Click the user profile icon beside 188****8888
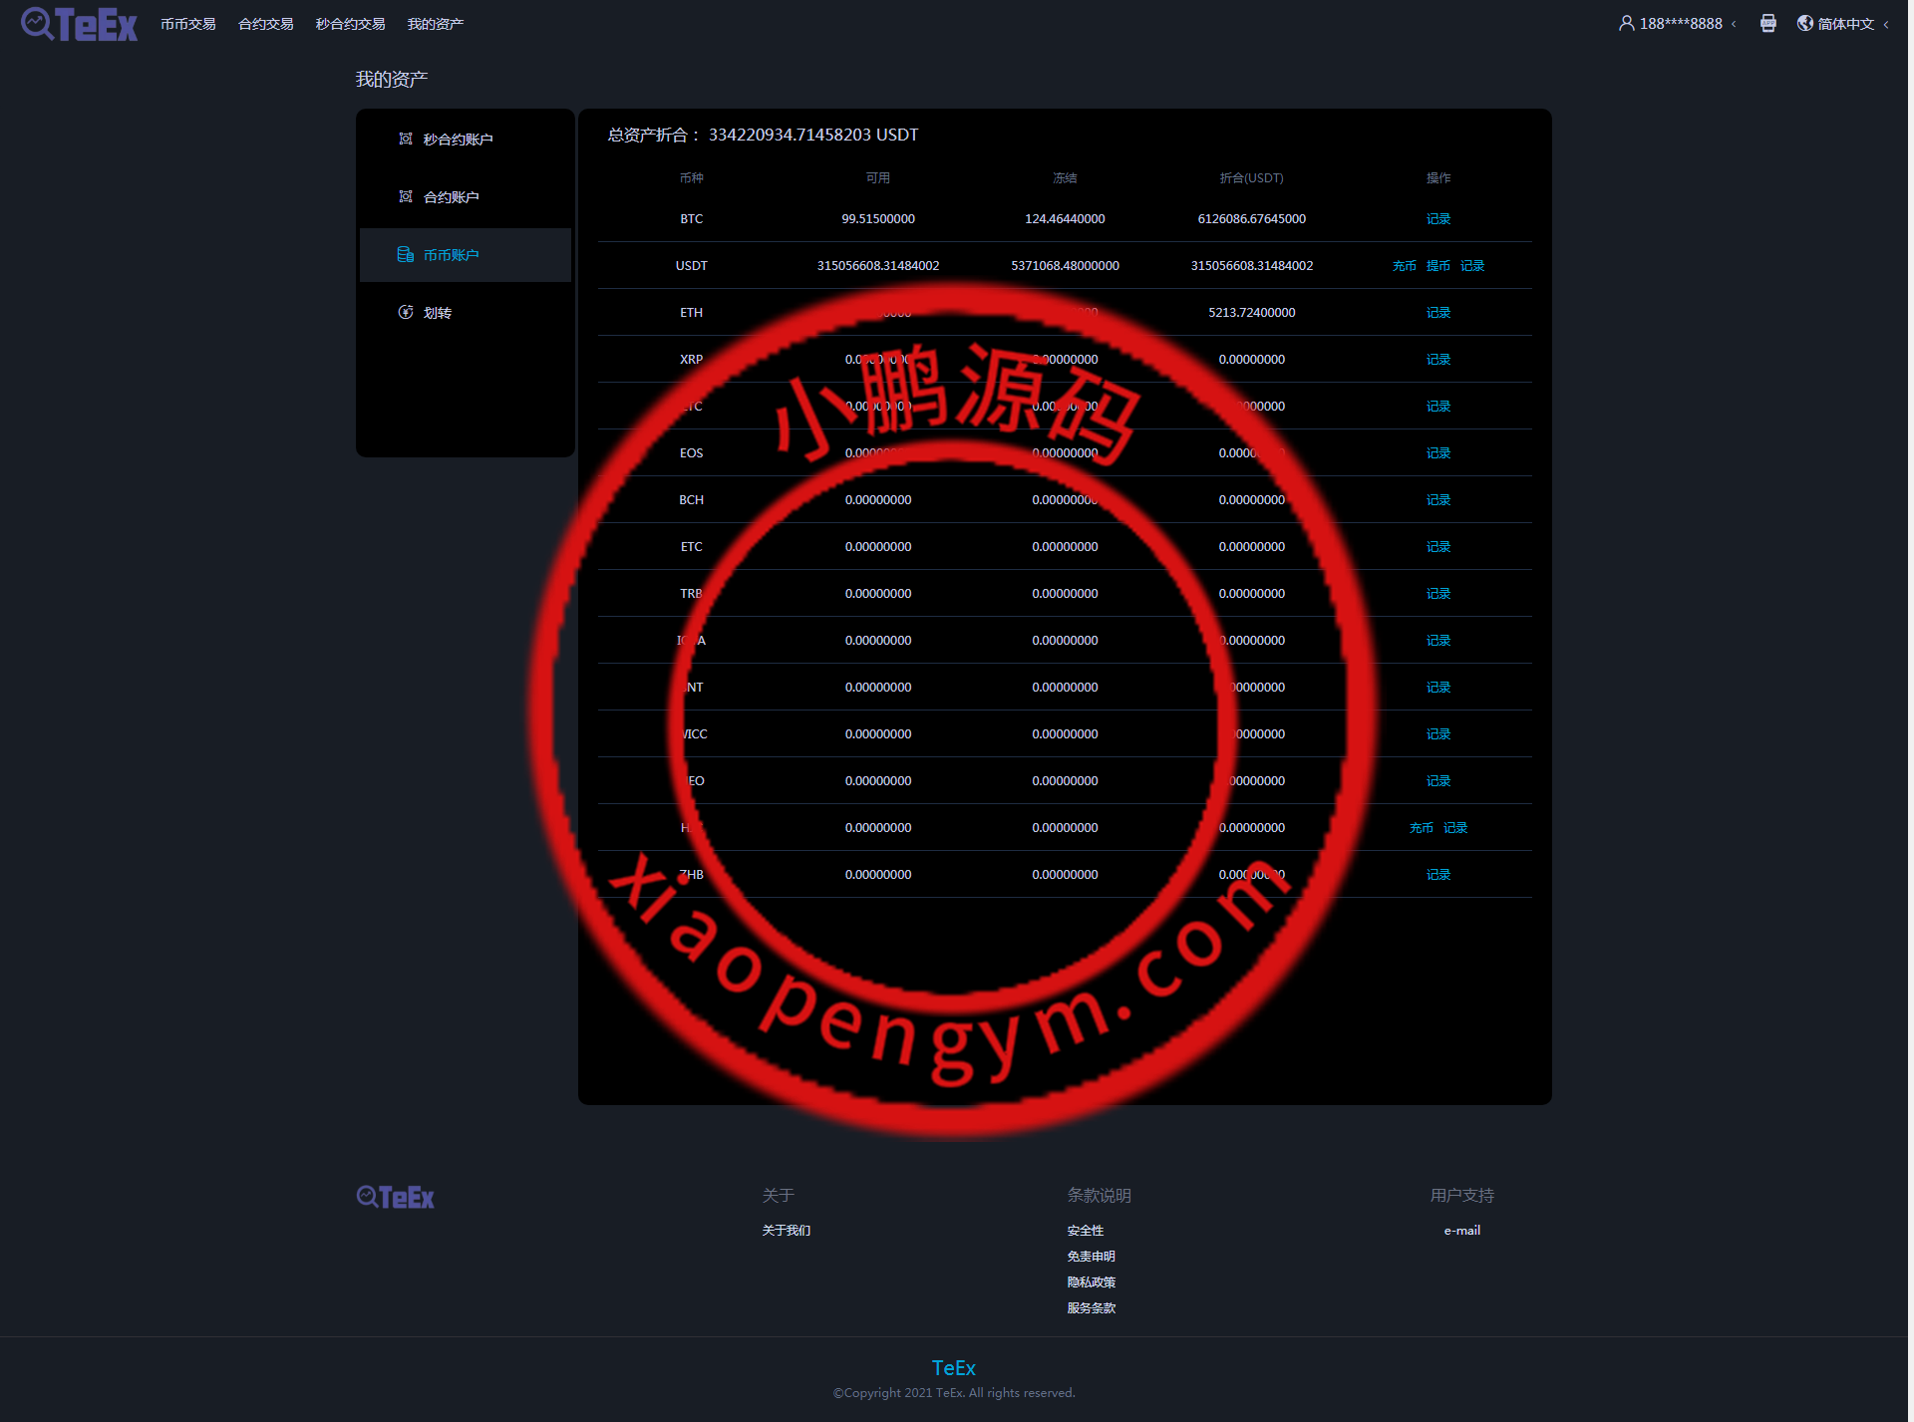The height and width of the screenshot is (1422, 1914). (1625, 23)
